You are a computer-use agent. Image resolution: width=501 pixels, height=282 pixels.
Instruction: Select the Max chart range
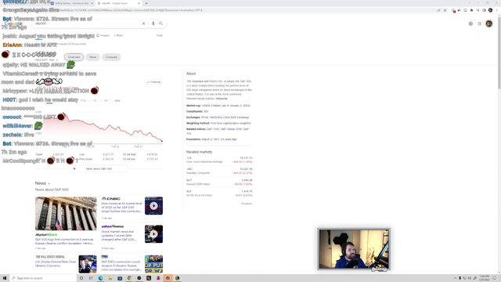(x=117, y=101)
